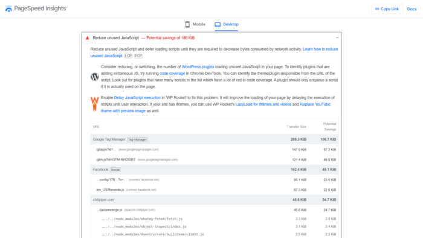Select the 45.1 KiB savings value

pyautogui.click(x=329, y=170)
